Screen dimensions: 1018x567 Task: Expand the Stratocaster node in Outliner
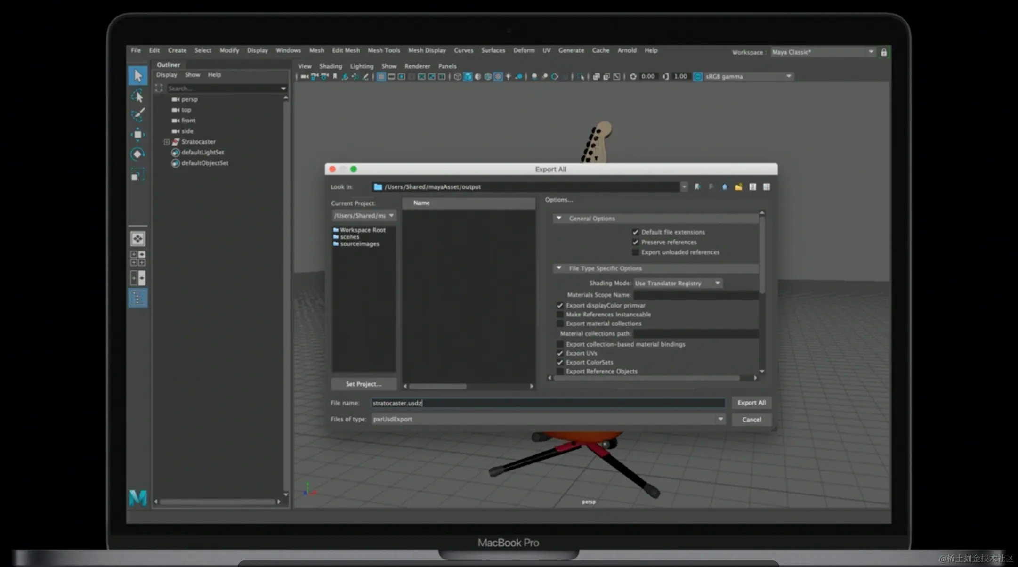click(166, 142)
